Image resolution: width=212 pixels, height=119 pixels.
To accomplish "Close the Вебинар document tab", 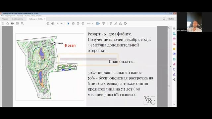I will pos(45,19).
